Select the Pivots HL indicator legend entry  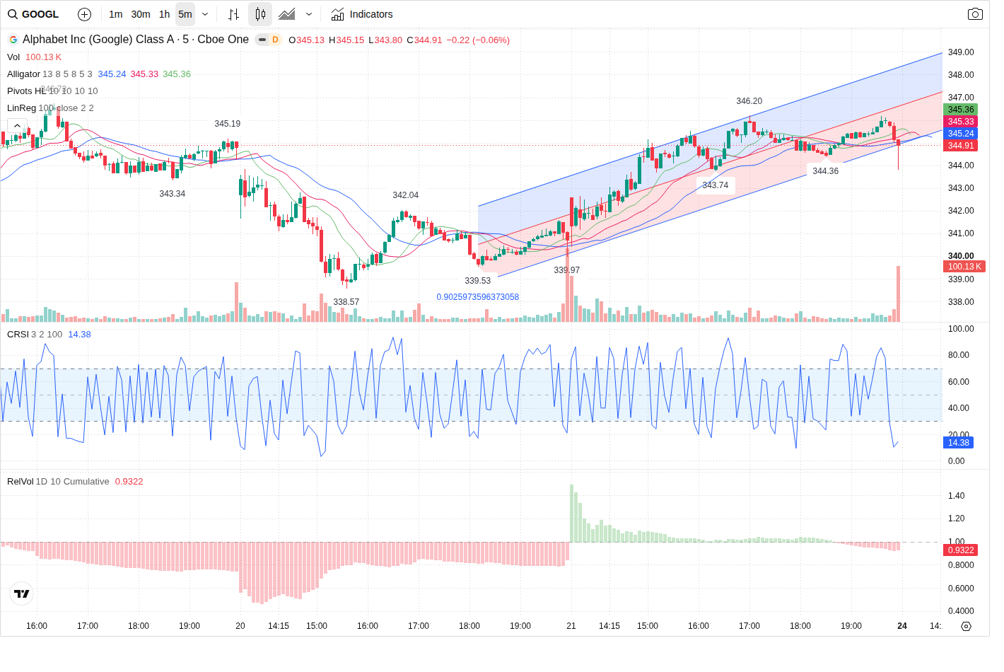pyautogui.click(x=26, y=91)
